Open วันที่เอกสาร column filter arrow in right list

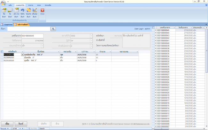point(191,28)
